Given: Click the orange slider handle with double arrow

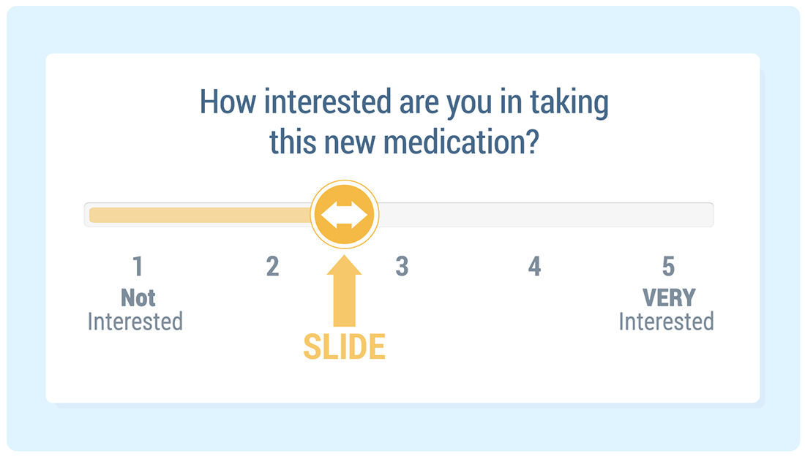Looking at the screenshot, I should [344, 215].
